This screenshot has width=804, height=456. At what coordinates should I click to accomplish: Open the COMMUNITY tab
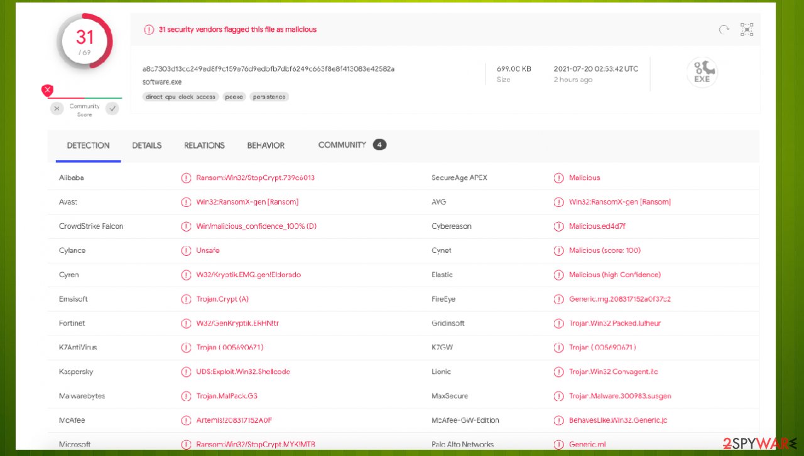click(342, 145)
